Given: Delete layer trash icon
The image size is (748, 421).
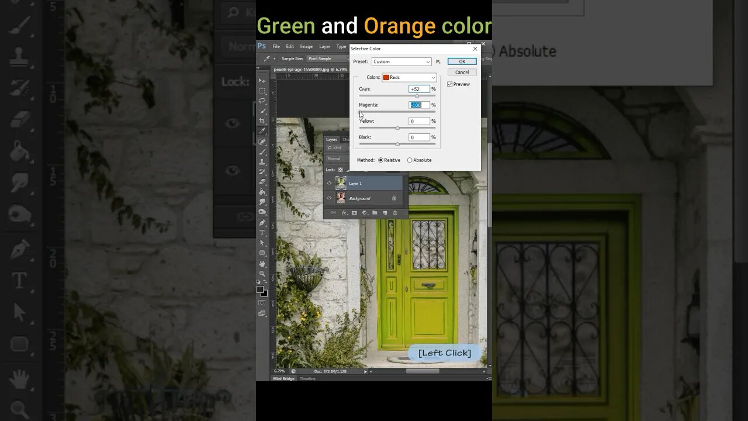Looking at the screenshot, I should tap(395, 213).
